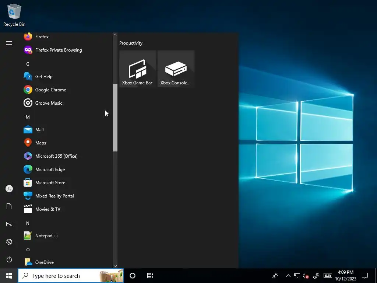Open OneDrive

pos(67,262)
